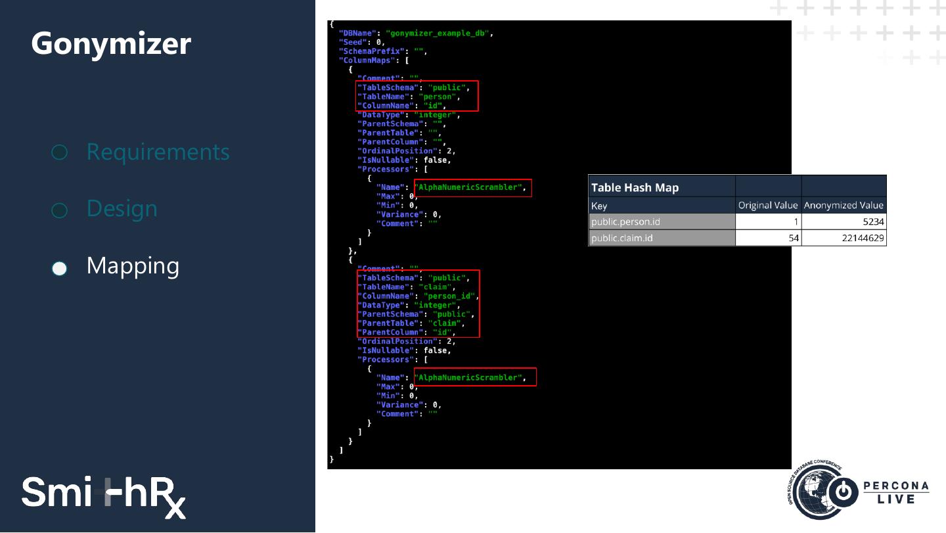Select the filled bullet beside Mapping
Viewport: 946px width, 533px height.
pyautogui.click(x=59, y=268)
